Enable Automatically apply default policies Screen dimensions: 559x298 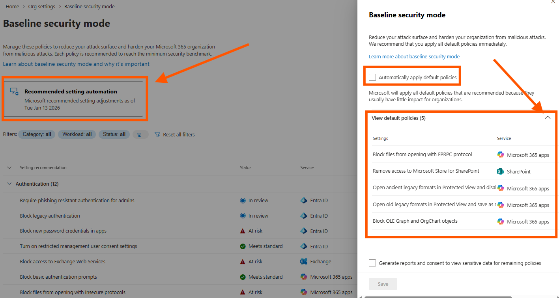tap(372, 77)
